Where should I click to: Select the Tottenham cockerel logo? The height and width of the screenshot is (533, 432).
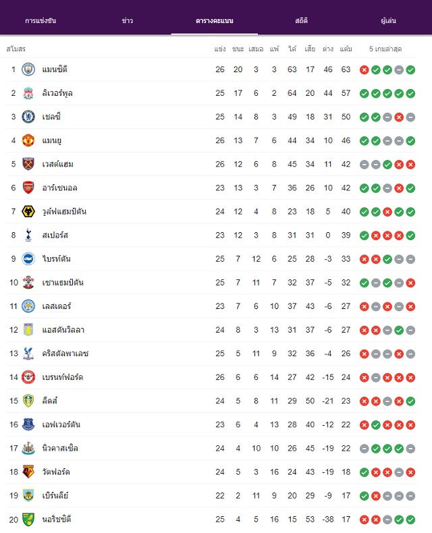click(28, 235)
